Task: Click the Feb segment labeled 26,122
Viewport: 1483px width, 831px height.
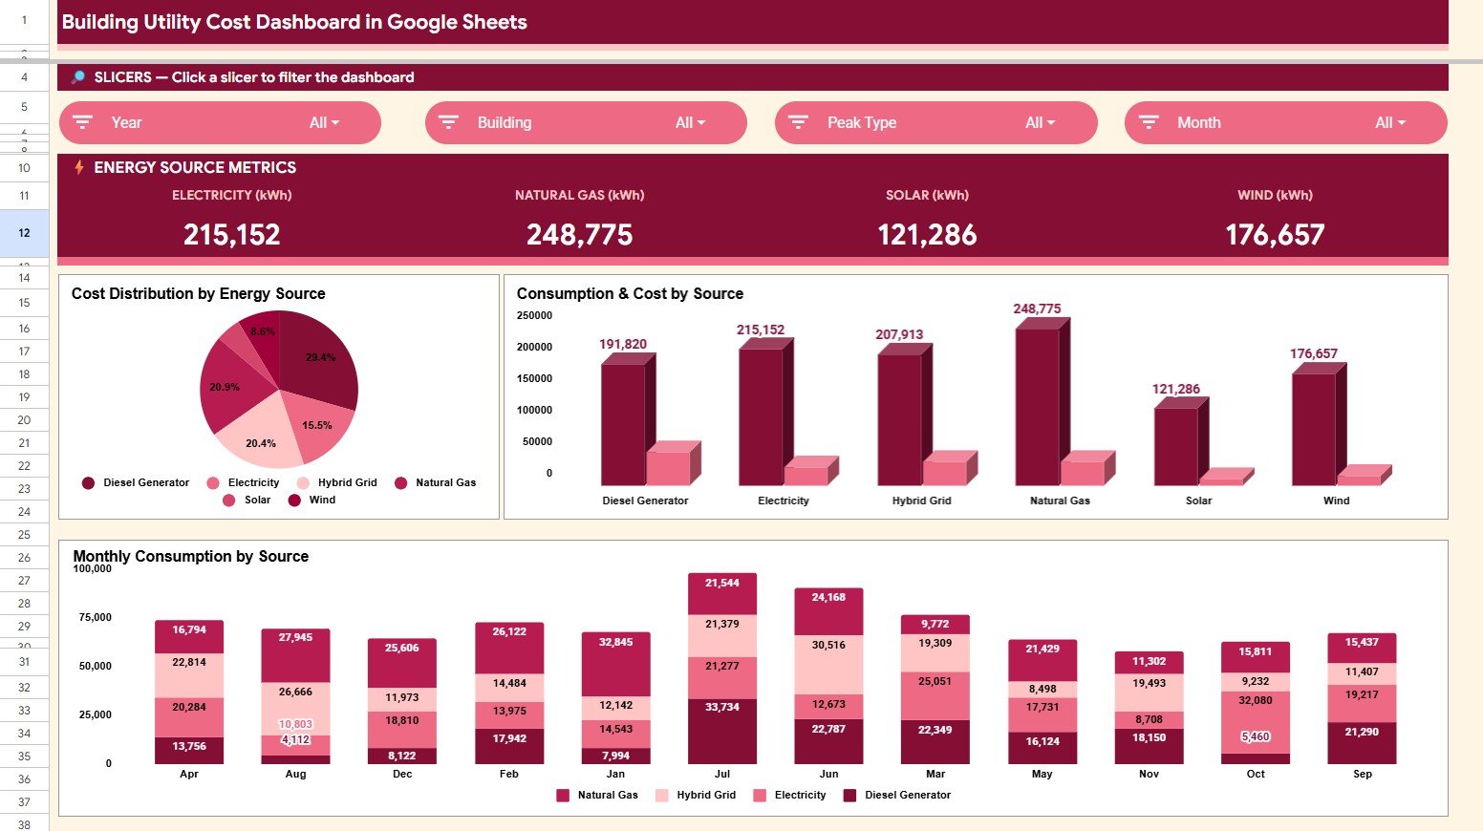Action: pos(509,648)
